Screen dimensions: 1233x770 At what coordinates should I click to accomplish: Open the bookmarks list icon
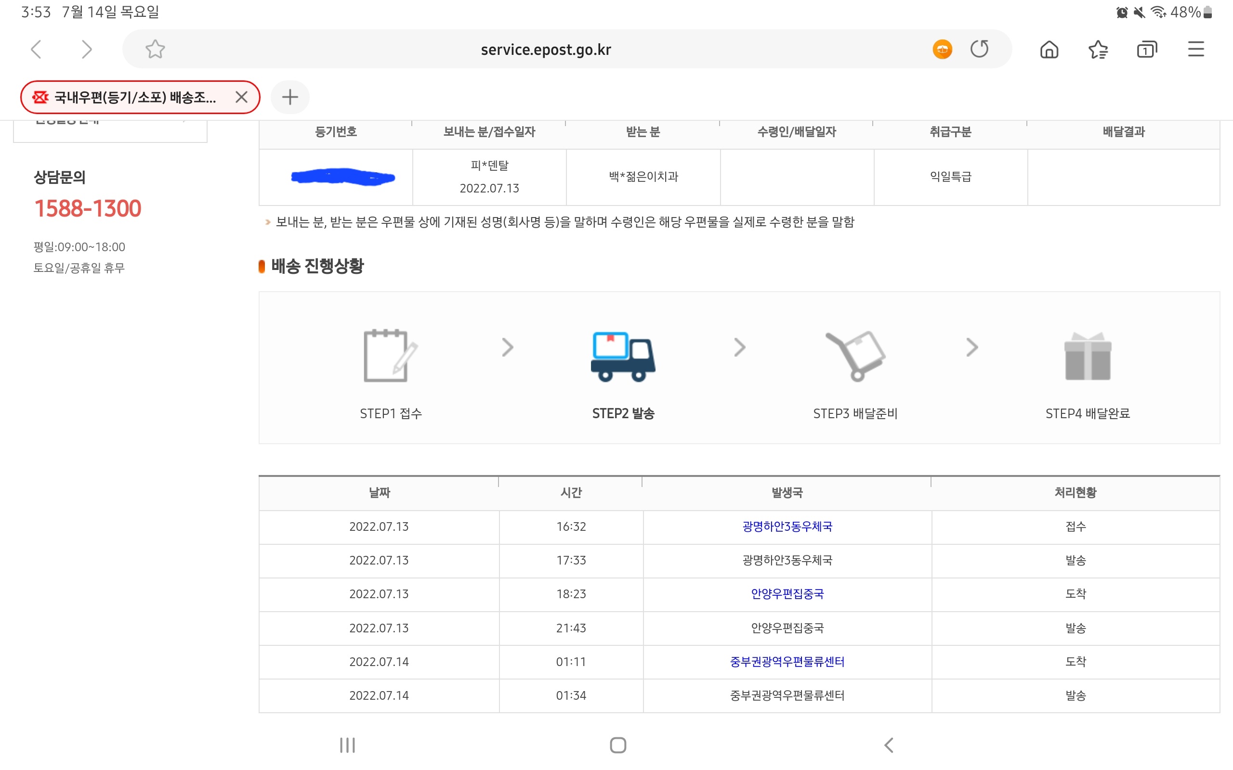click(1098, 50)
